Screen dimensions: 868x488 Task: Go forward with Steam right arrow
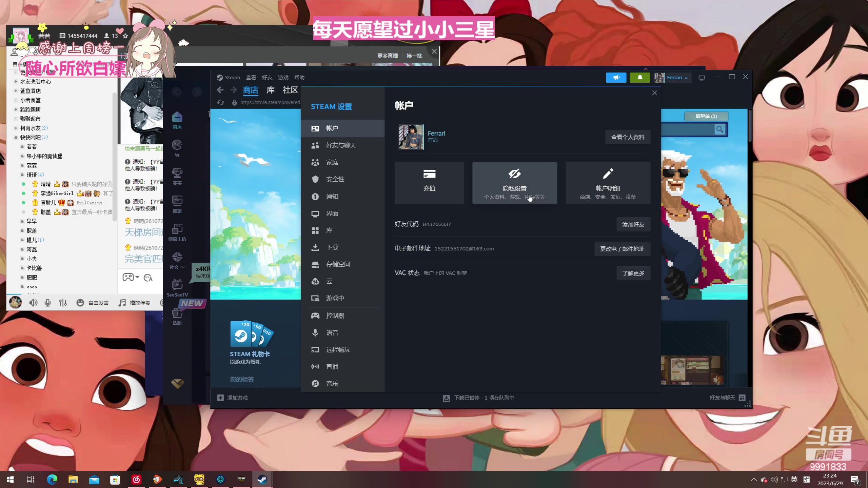pos(233,90)
